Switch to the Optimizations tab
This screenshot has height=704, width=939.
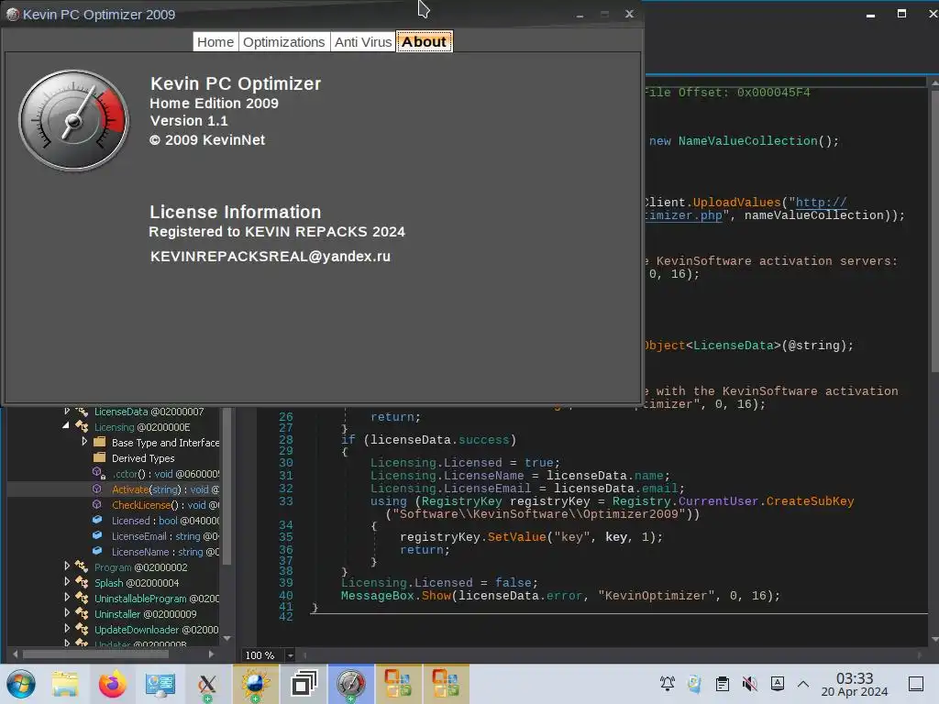pyautogui.click(x=284, y=42)
